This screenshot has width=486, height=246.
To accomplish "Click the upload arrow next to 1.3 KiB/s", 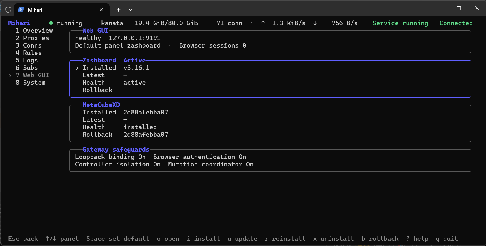I will [x=263, y=23].
